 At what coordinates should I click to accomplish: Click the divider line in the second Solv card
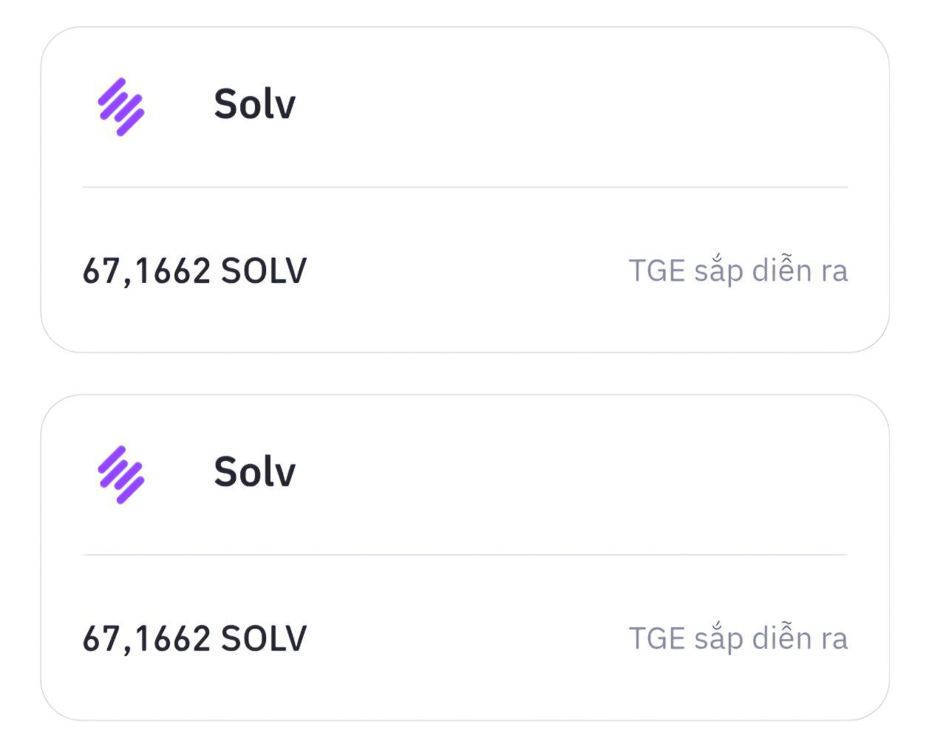[465, 554]
